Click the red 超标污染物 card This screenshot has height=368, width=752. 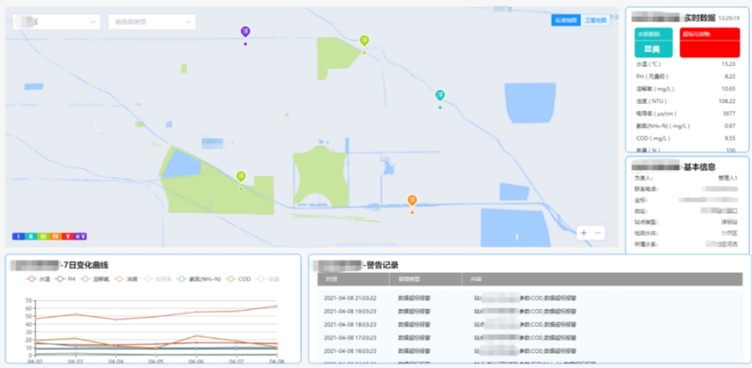pos(709,43)
